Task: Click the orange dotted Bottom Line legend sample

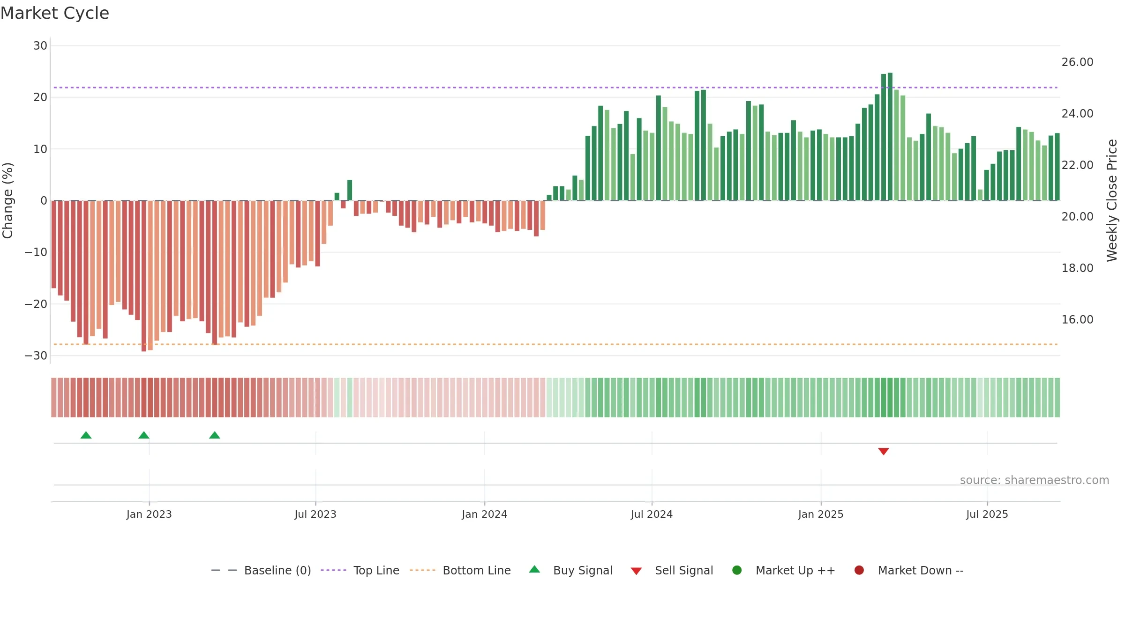Action: [x=422, y=570]
